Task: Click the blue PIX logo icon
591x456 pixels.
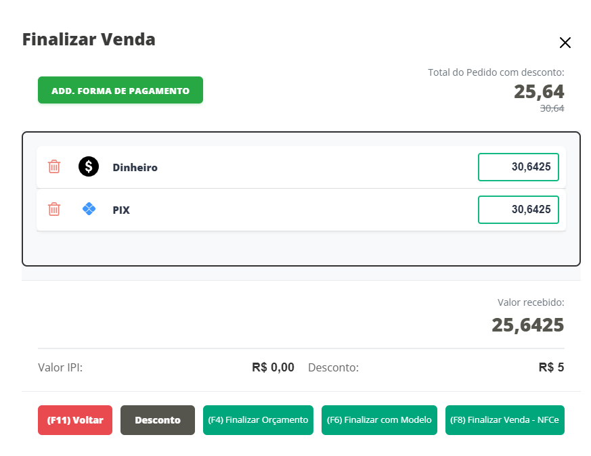Action: pos(89,210)
